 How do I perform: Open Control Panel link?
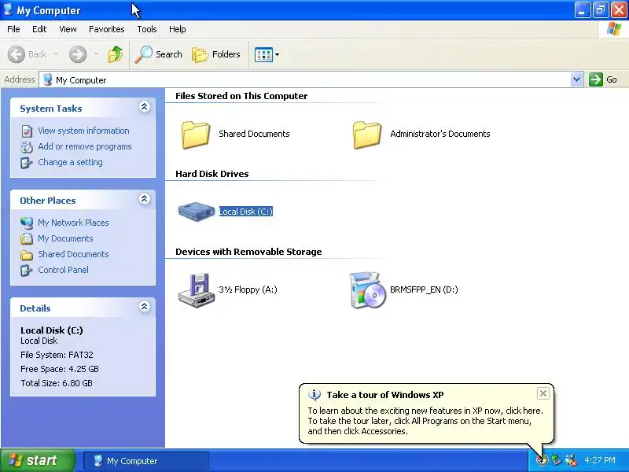pyautogui.click(x=64, y=270)
